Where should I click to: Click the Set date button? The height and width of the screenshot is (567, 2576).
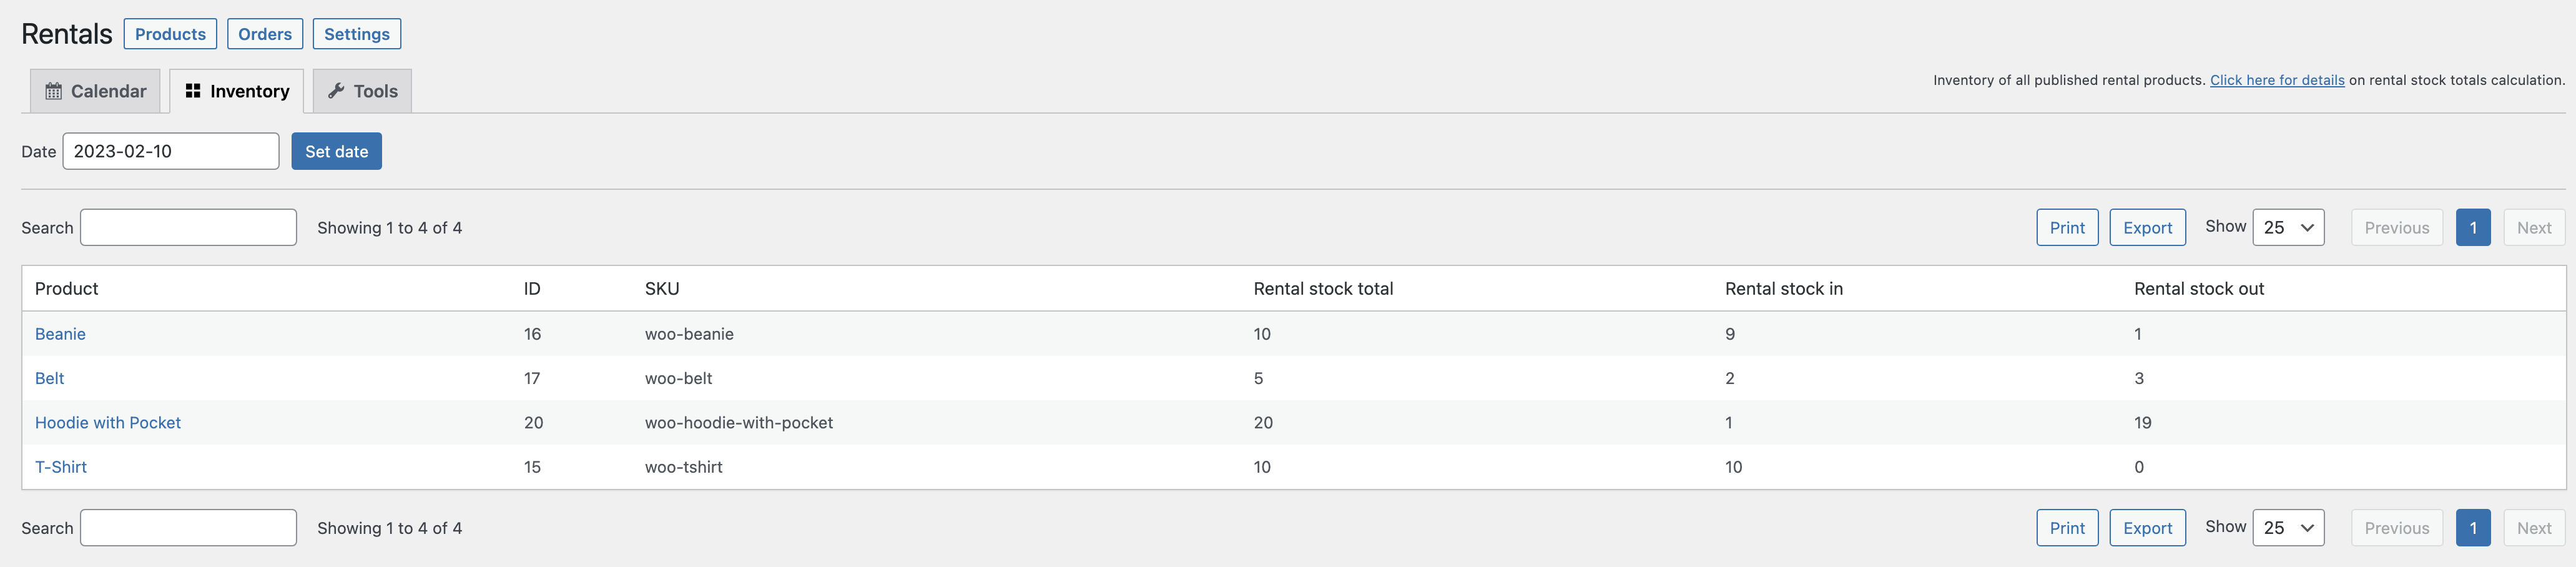coord(336,152)
